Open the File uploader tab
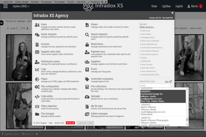206x137 pixels. [x=47, y=2]
